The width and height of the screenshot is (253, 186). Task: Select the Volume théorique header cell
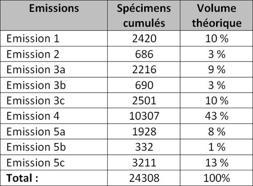217,15
